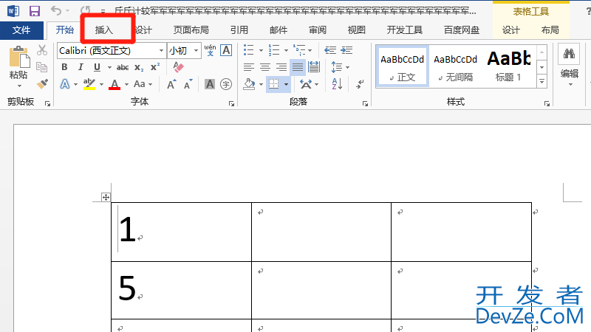Increase paragraph indent
591x332 pixels.
click(346, 50)
